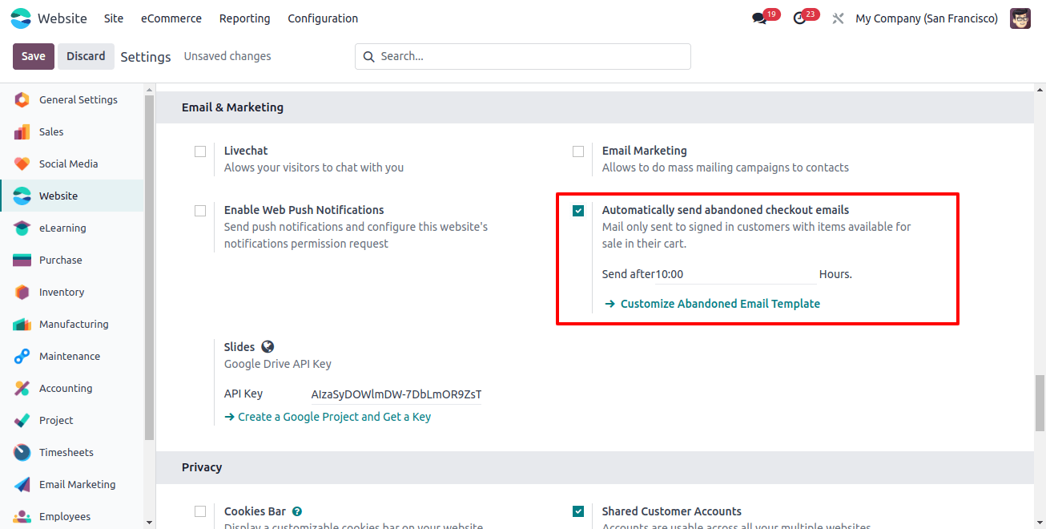Image resolution: width=1046 pixels, height=529 pixels.
Task: Click the Cookies Bar help question icon
Action: click(x=297, y=511)
